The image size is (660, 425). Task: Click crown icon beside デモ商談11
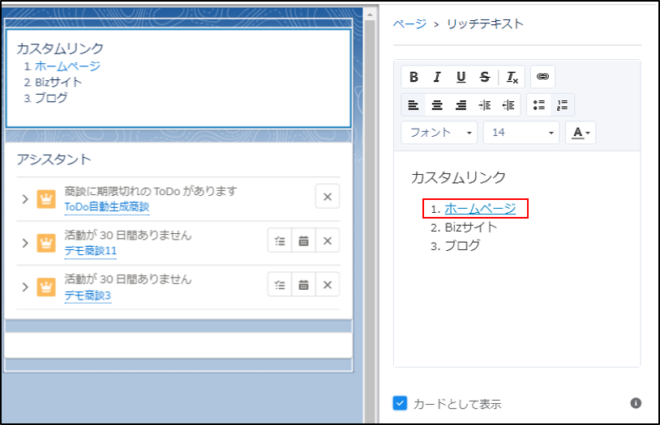point(46,243)
